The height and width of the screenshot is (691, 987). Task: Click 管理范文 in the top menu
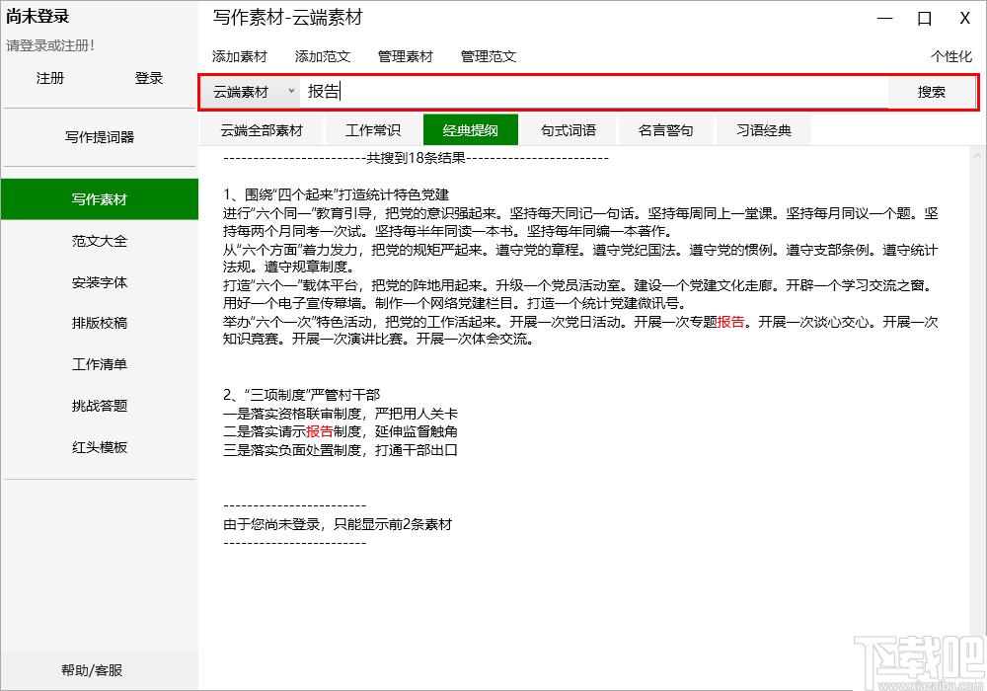[x=489, y=56]
